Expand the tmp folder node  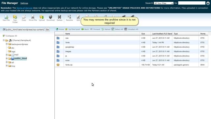(7, 66)
